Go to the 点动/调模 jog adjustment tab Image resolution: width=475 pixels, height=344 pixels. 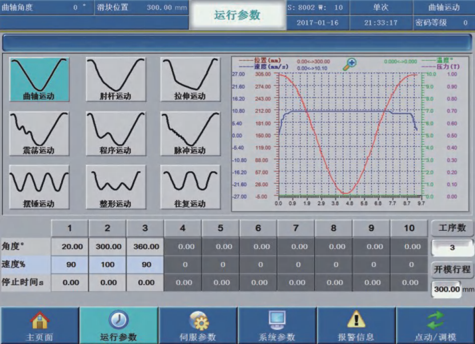(x=435, y=325)
